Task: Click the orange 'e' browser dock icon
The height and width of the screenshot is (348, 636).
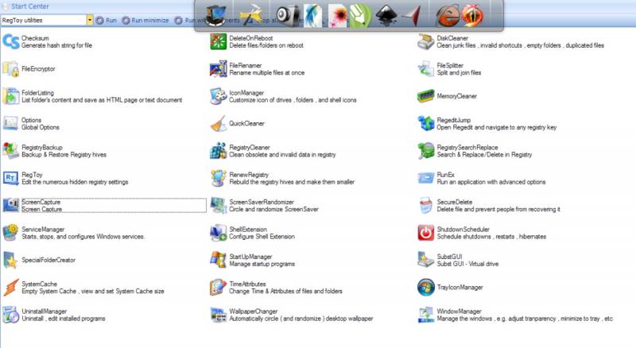Action: point(448,16)
